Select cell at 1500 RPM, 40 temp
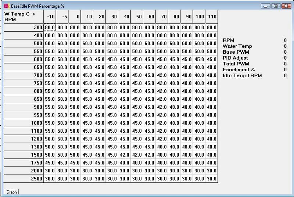 tap(125, 155)
